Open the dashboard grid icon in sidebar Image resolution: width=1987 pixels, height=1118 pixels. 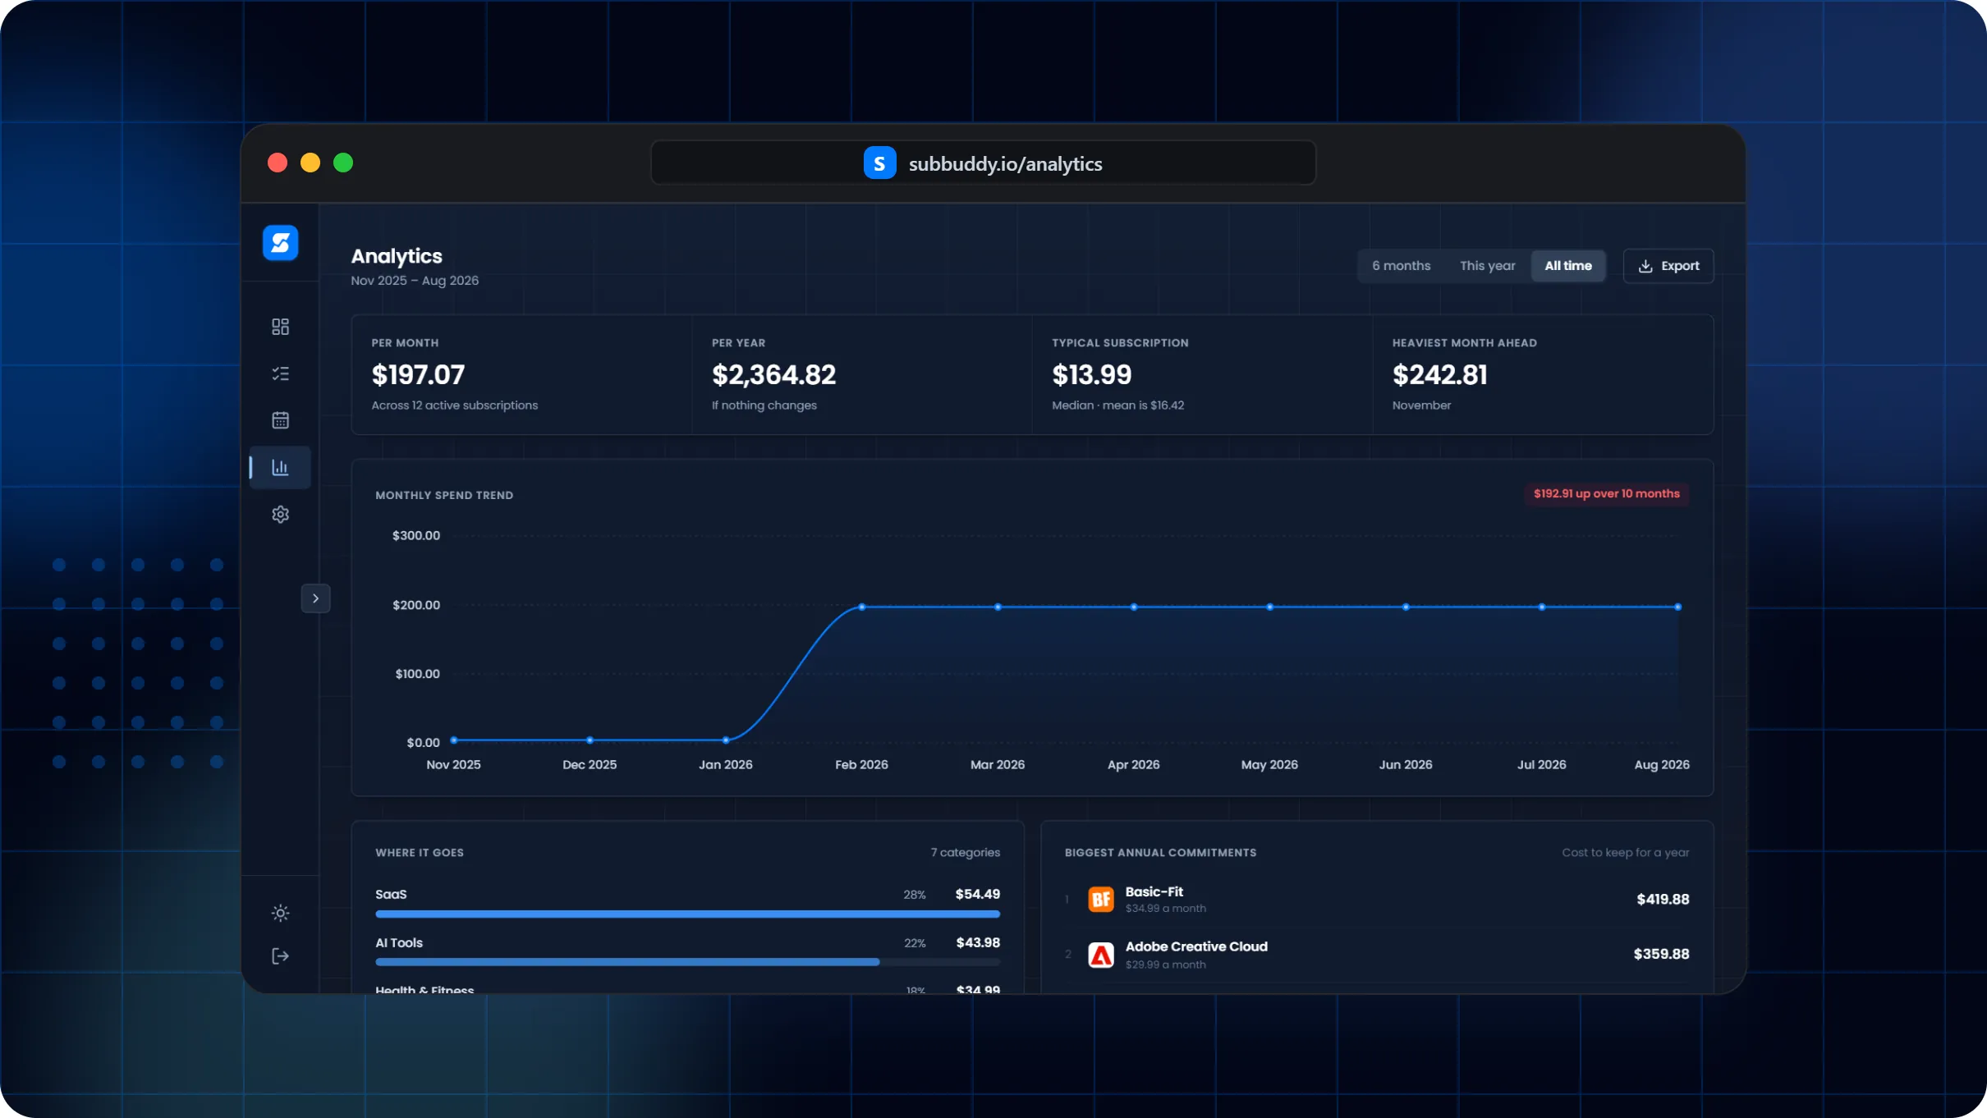point(280,327)
